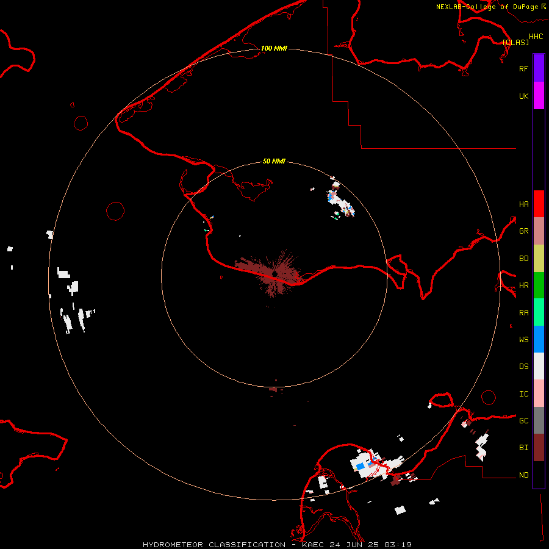
Task: Click the DS legend label
Action: coord(523,367)
